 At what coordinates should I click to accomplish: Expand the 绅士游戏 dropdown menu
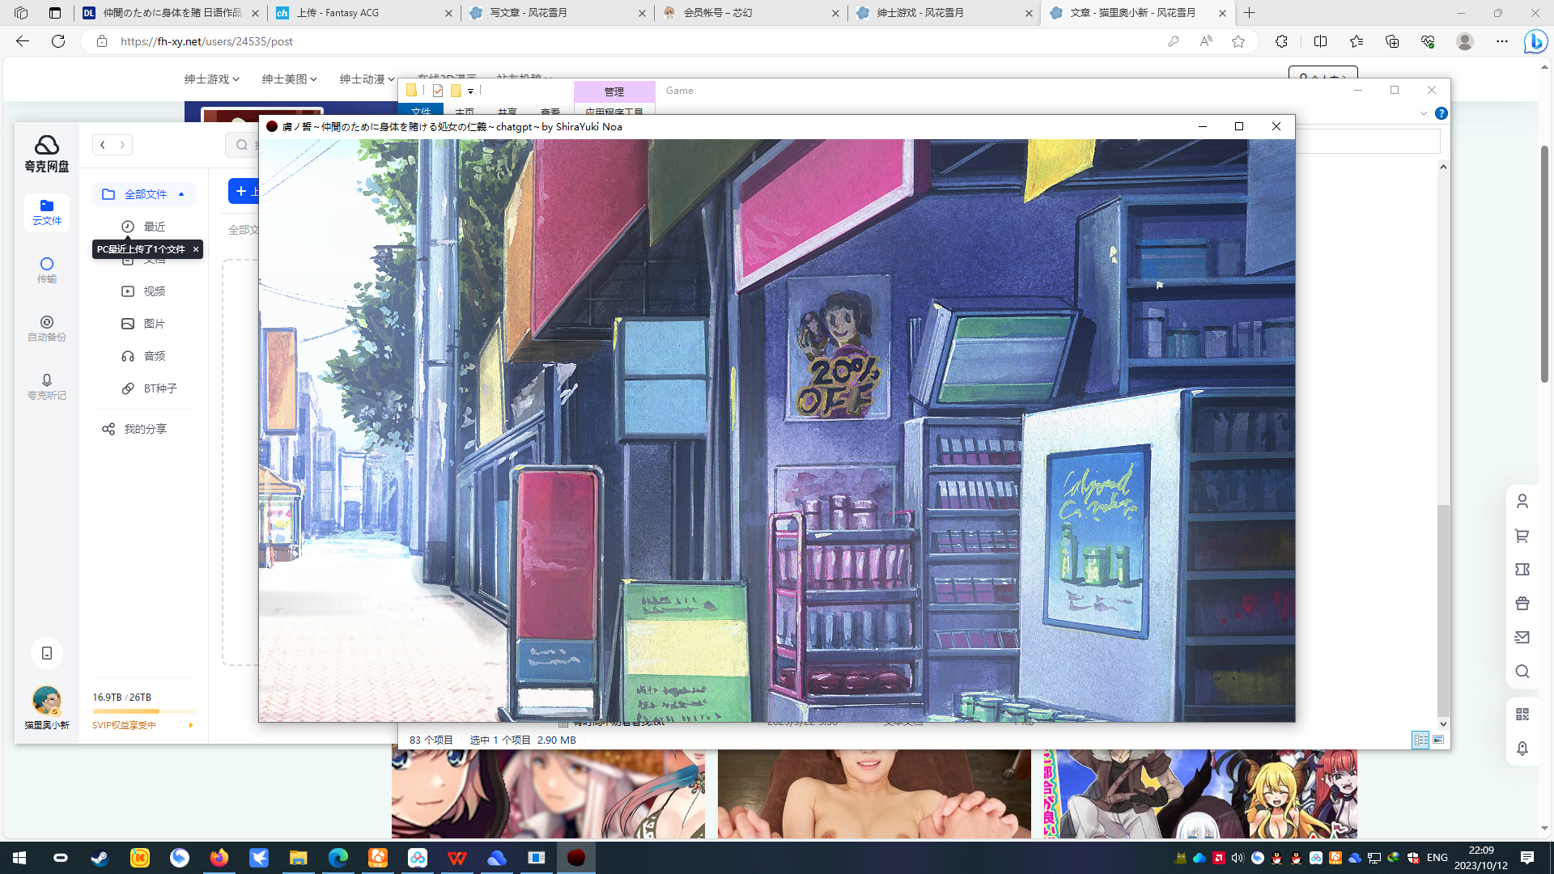click(211, 79)
